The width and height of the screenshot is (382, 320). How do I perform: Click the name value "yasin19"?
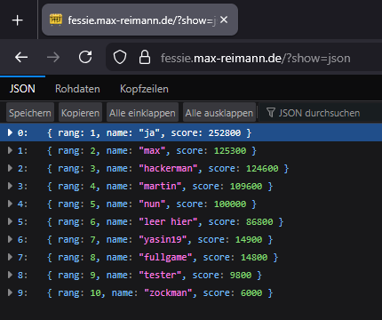click(163, 239)
